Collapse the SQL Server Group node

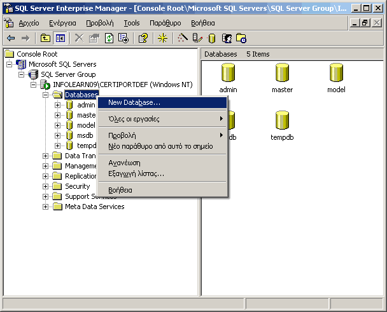tap(21, 74)
